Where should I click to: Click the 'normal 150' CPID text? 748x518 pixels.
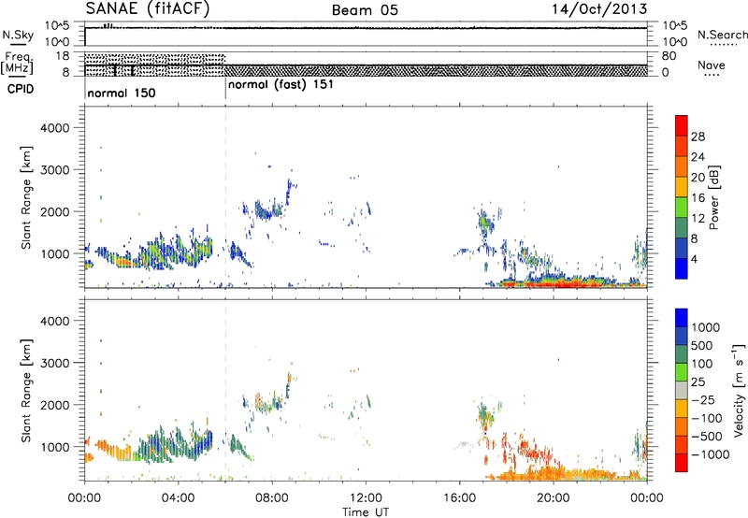pos(122,93)
